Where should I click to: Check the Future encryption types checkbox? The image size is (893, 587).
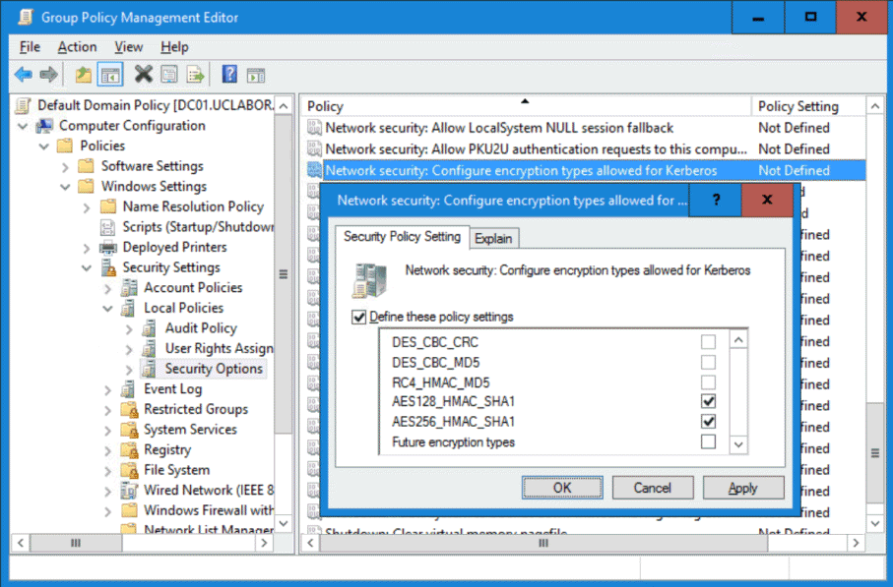tap(708, 442)
